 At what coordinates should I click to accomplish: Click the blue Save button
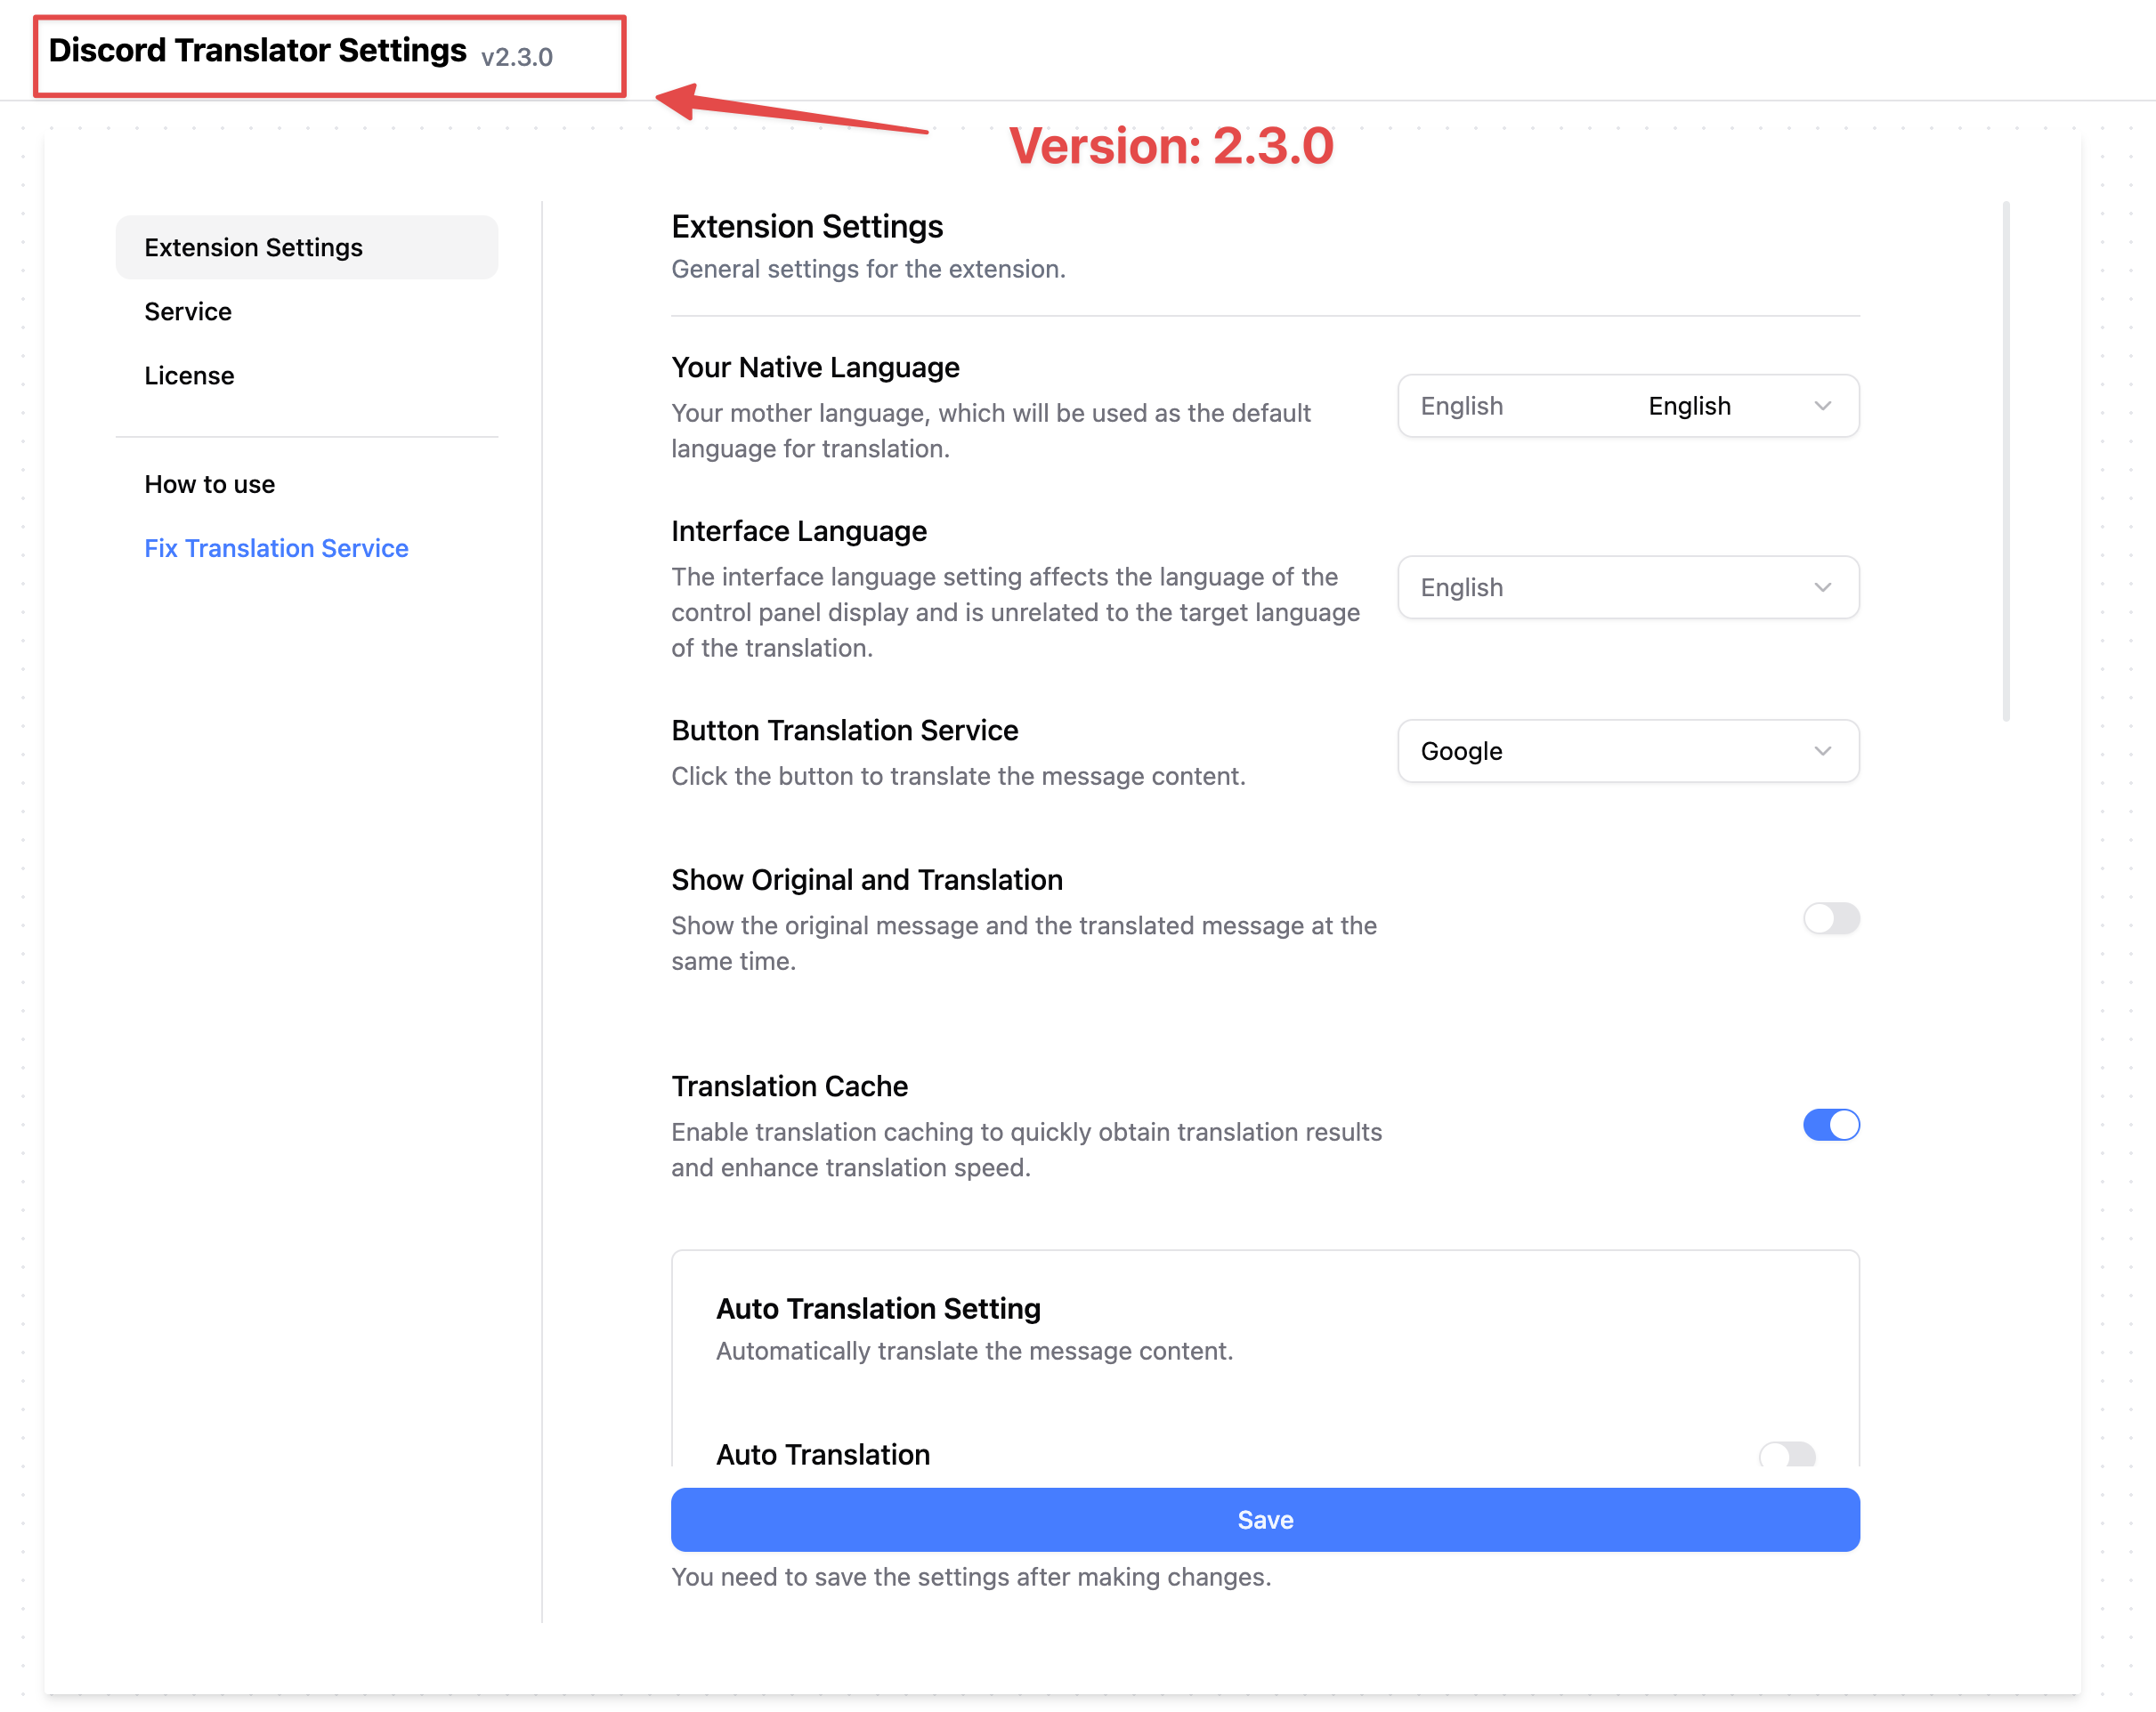1264,1519
